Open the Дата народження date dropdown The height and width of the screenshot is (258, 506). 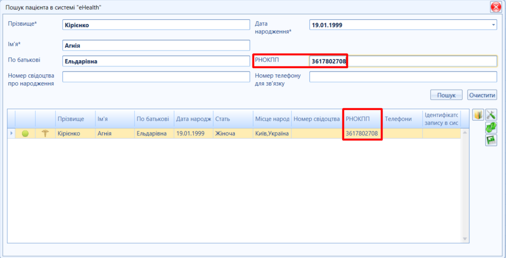493,25
